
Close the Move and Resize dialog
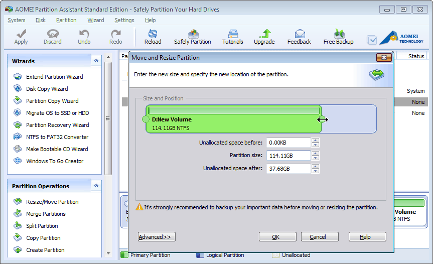coord(384,57)
